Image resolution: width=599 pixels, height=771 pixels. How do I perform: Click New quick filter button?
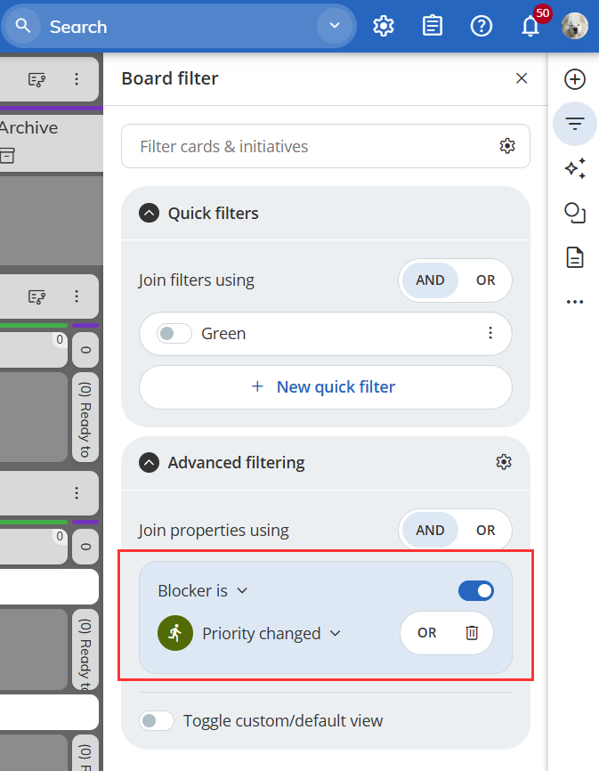click(x=326, y=387)
